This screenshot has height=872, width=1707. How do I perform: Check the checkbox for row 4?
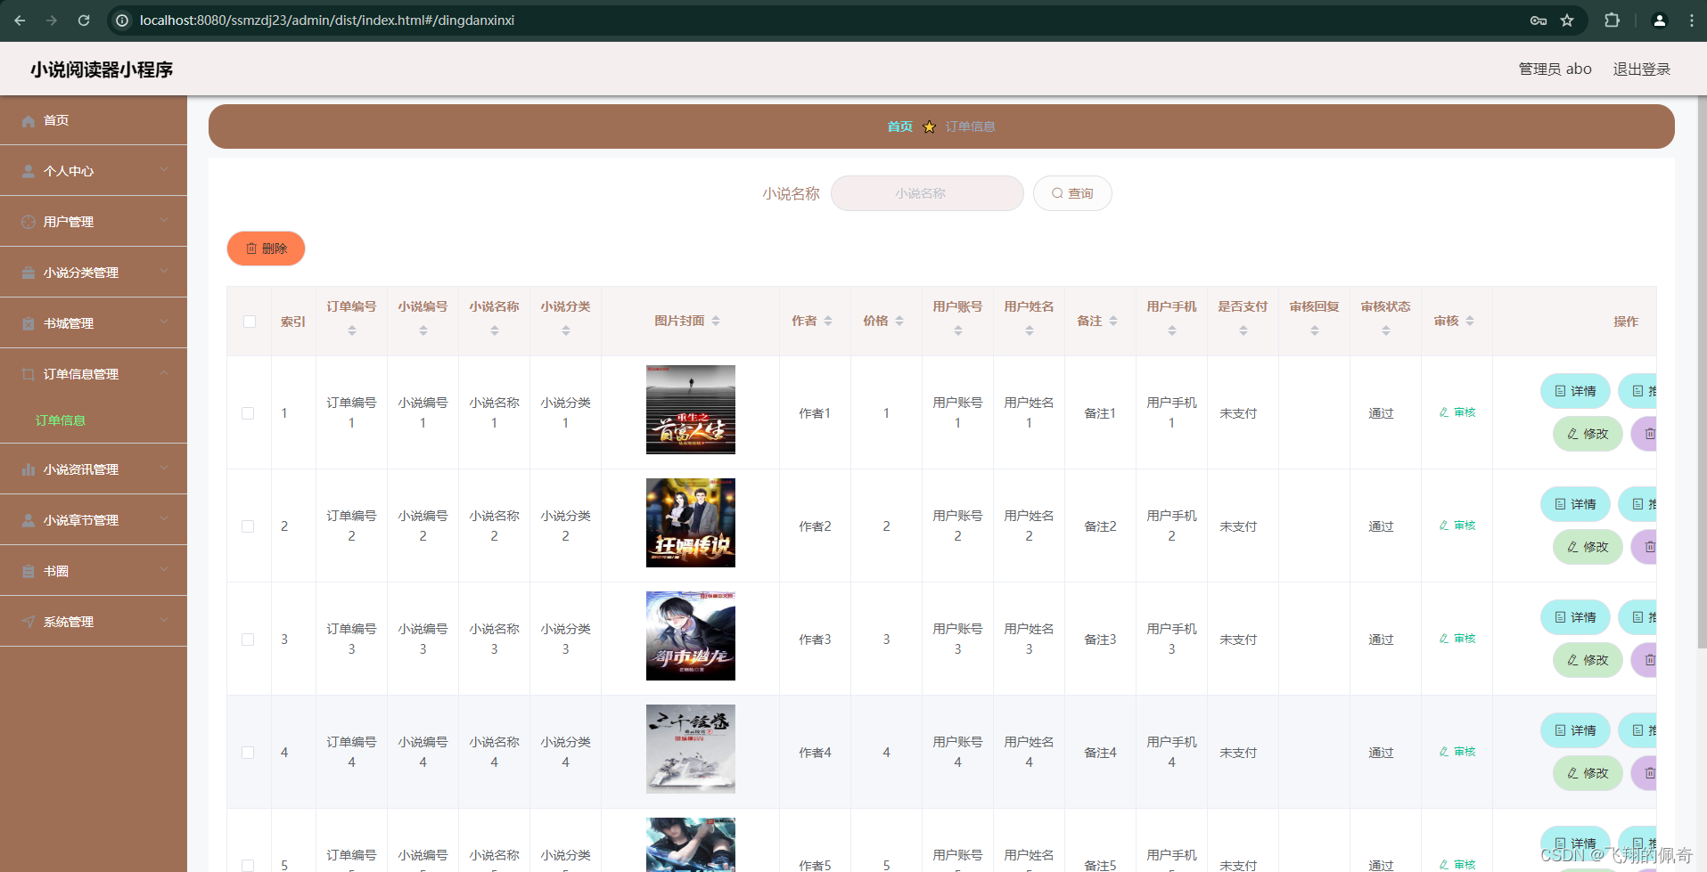tap(248, 753)
